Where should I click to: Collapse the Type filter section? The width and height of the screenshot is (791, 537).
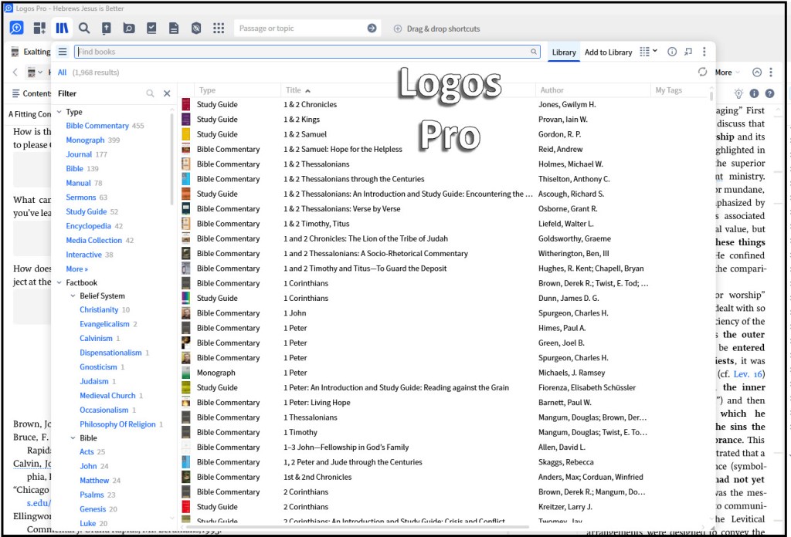tap(59, 112)
